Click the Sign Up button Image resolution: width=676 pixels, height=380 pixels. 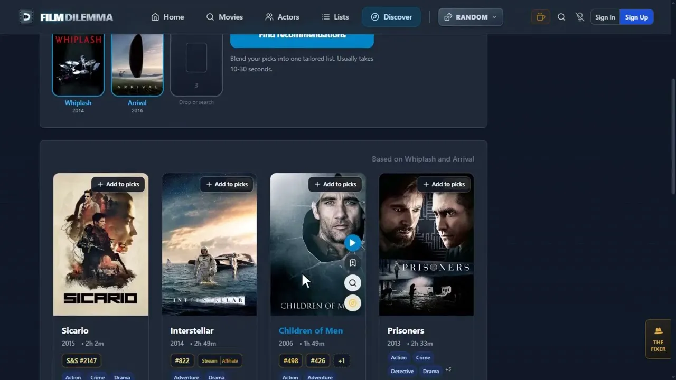click(636, 17)
